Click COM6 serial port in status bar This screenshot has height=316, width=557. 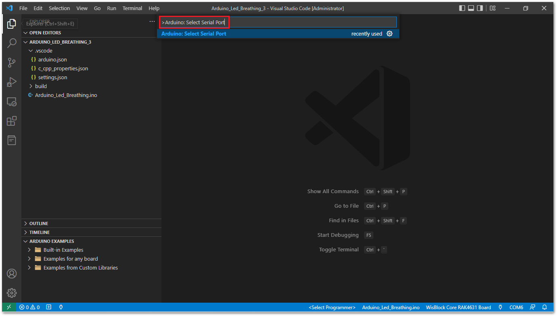[x=516, y=307]
